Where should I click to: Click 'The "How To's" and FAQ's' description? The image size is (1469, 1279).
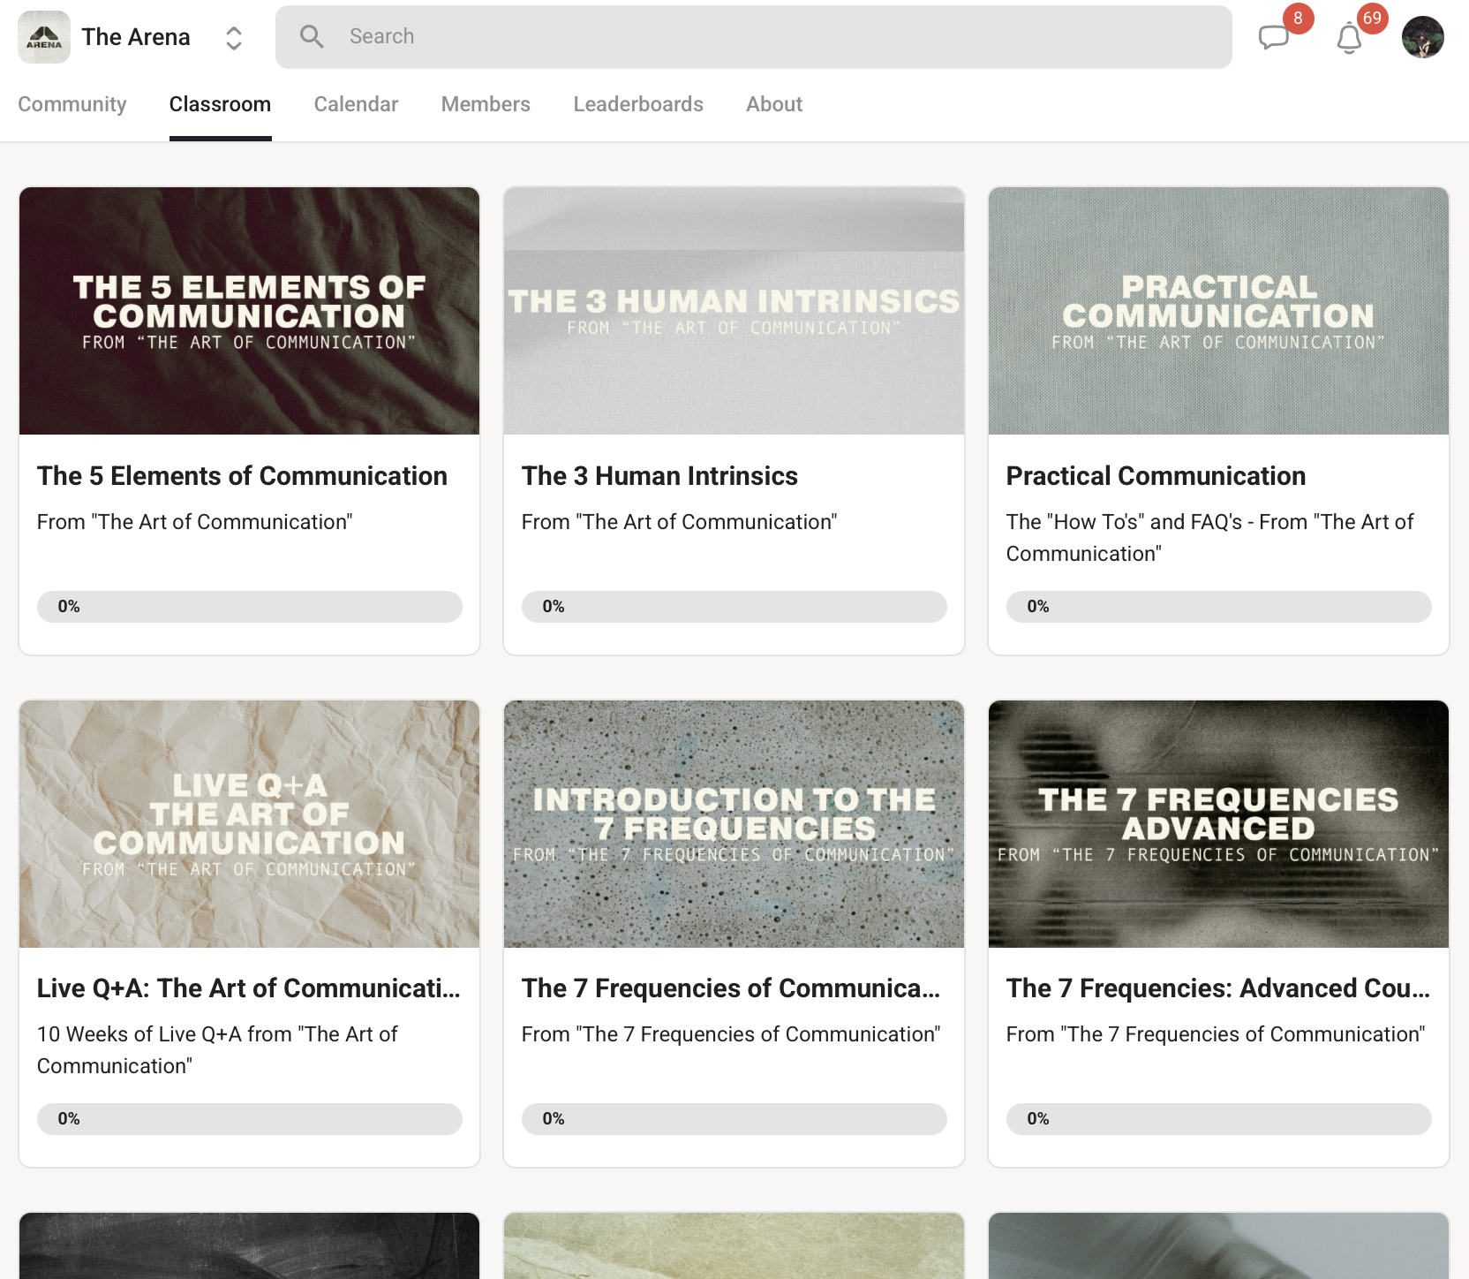[1209, 538]
